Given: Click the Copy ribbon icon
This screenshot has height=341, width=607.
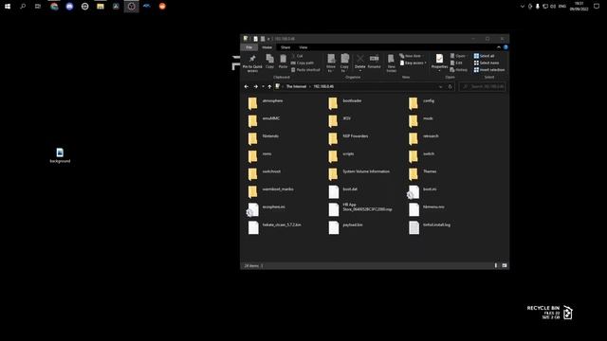Looking at the screenshot, I should tap(269, 62).
